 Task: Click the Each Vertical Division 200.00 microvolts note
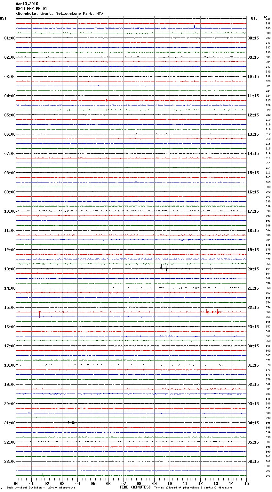pyautogui.click(x=41, y=488)
